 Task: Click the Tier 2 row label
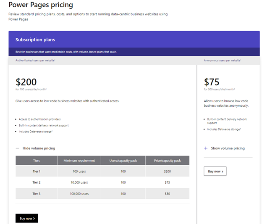pos(37,182)
